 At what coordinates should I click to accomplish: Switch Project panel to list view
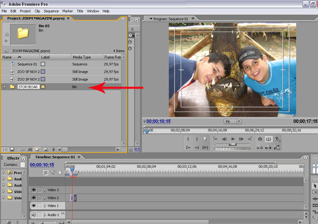[5, 149]
